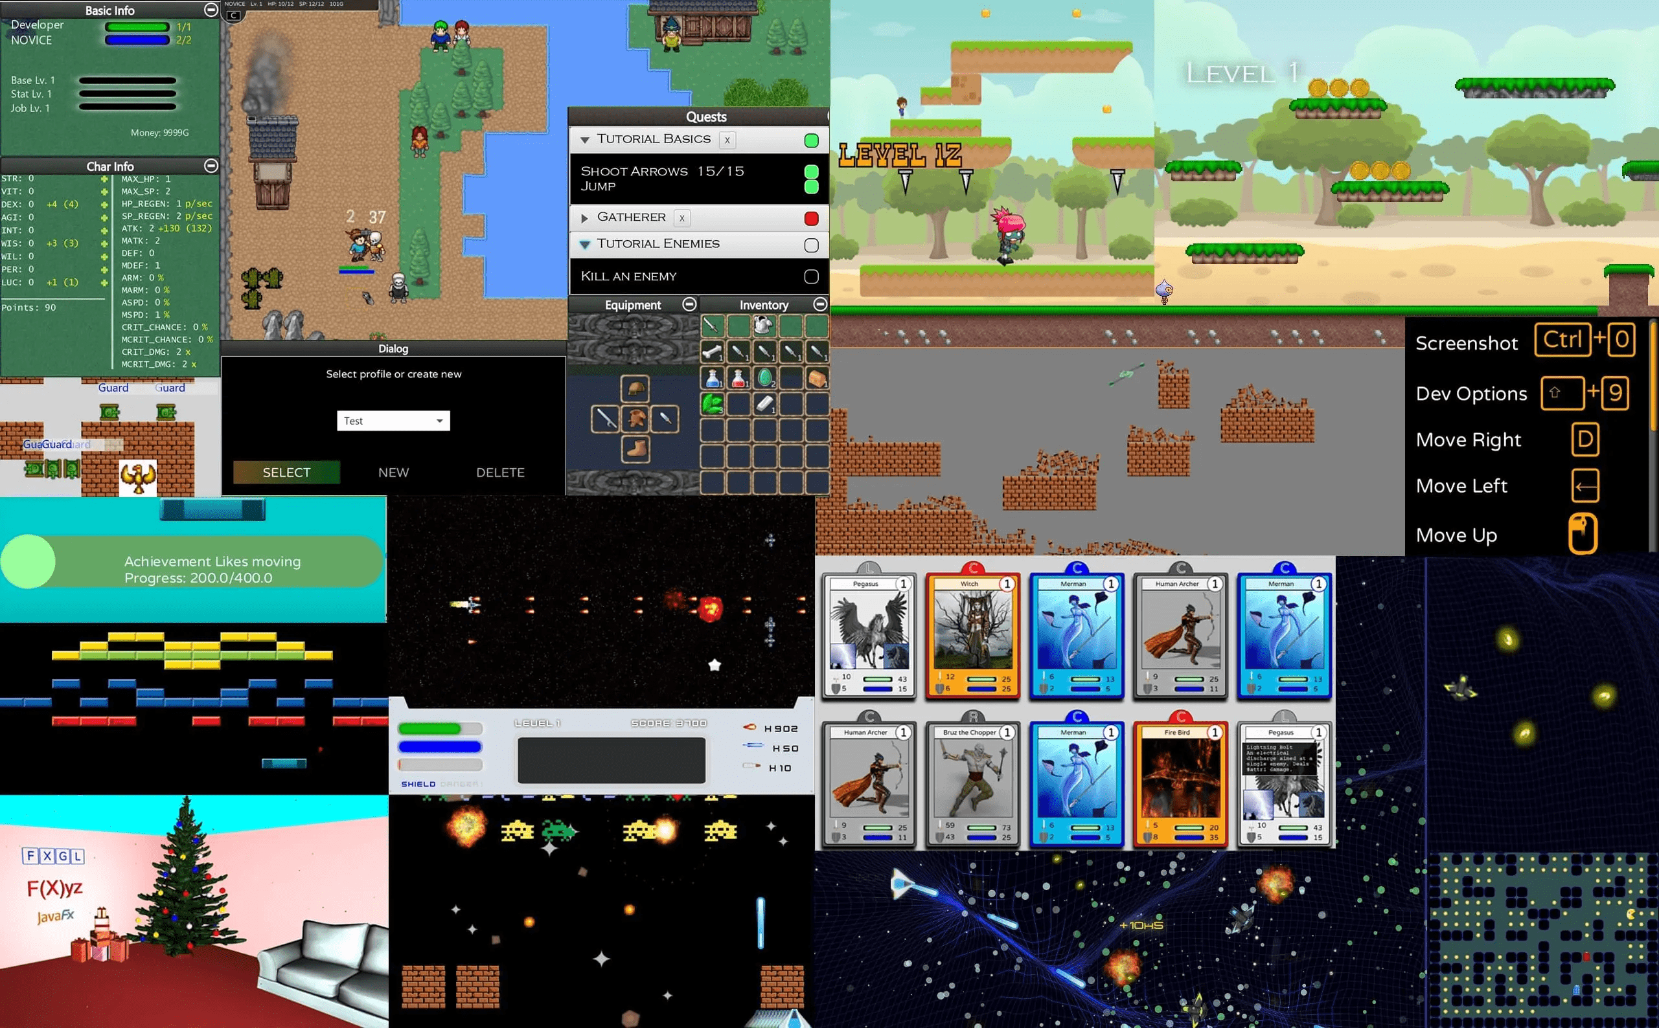The width and height of the screenshot is (1659, 1028).
Task: Open the Quests menu tab
Action: click(699, 117)
